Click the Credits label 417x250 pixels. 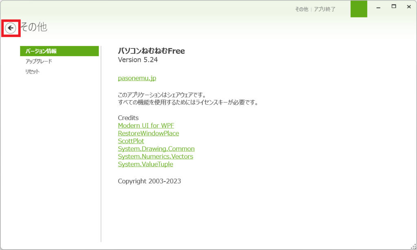coord(128,118)
